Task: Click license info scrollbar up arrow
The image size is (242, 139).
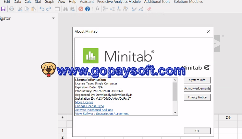Action: [x=175, y=80]
